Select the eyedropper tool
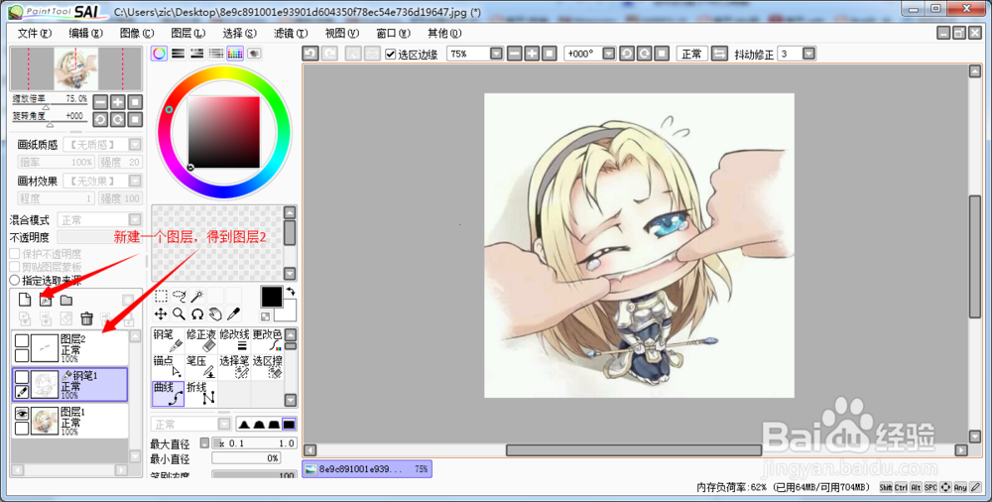 (x=233, y=314)
